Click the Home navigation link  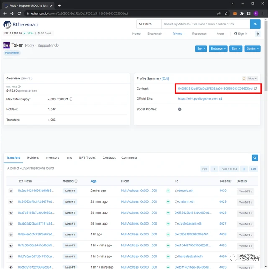136,34
